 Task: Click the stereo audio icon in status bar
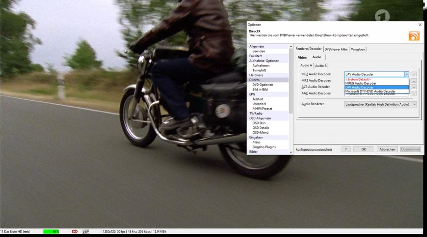tap(75, 231)
